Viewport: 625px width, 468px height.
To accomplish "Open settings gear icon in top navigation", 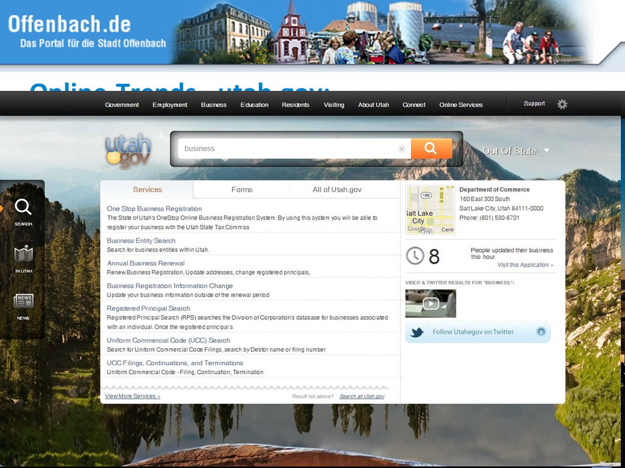I will click(x=562, y=104).
